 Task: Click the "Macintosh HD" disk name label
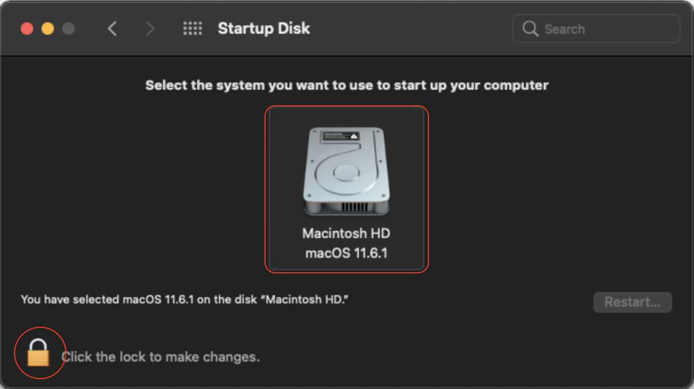(x=346, y=233)
